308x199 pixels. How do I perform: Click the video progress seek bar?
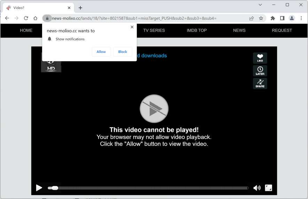pyautogui.click(x=148, y=188)
